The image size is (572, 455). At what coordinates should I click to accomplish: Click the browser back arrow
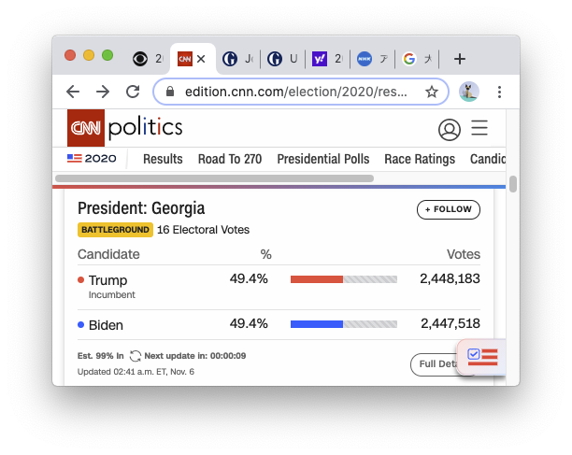pyautogui.click(x=73, y=92)
